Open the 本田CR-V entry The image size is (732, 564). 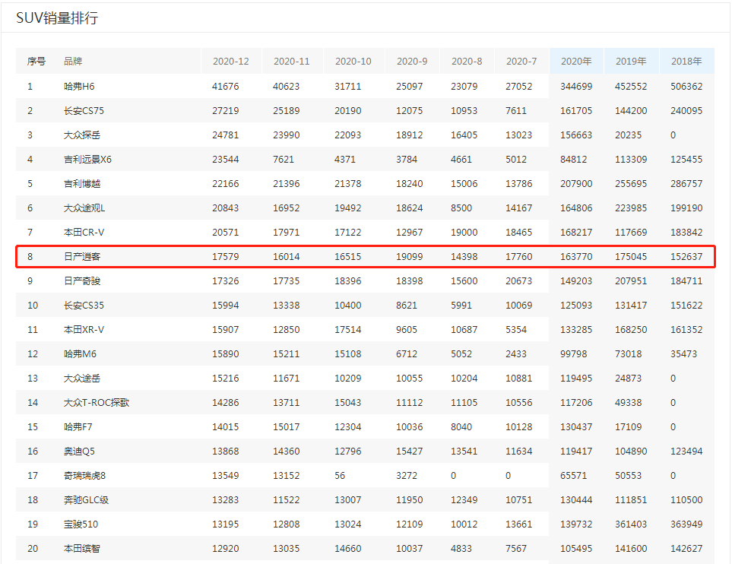84,233
